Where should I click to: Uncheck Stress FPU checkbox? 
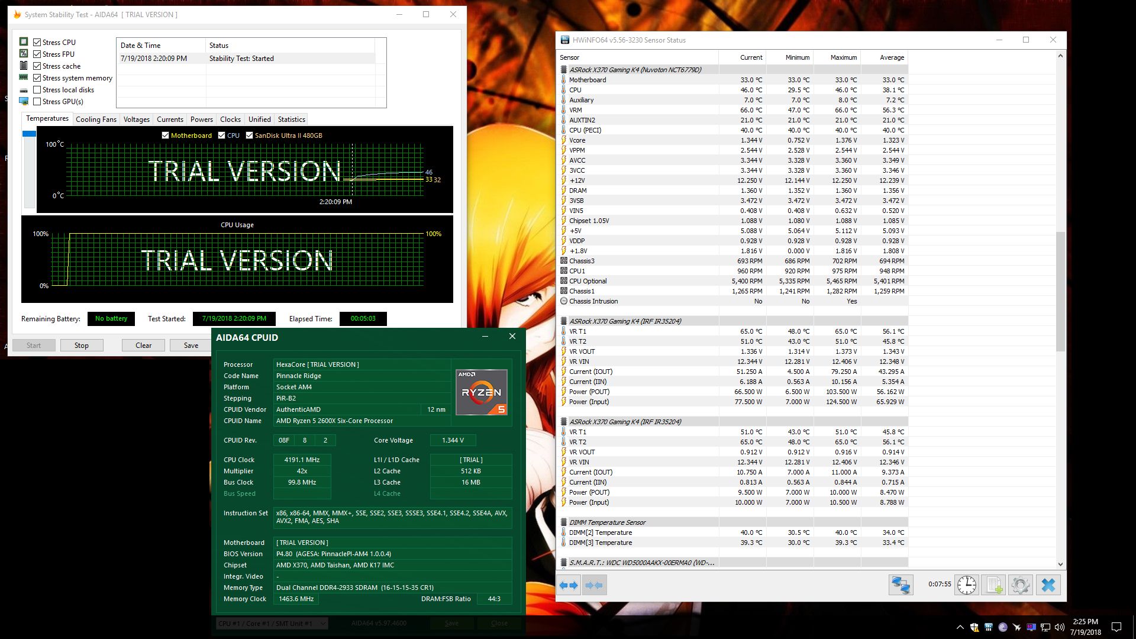tap(37, 54)
